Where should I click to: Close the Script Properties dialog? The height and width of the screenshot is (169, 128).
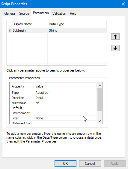tap(123, 4)
